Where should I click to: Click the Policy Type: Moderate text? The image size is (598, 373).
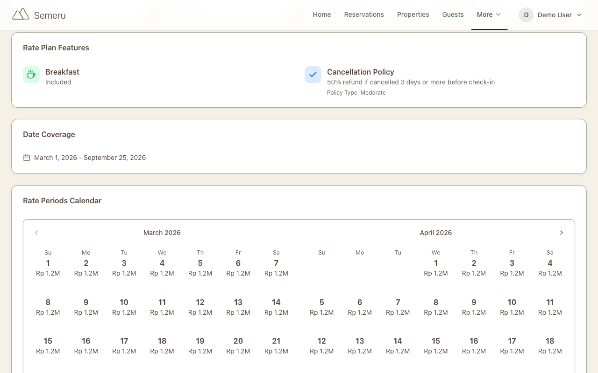click(356, 93)
